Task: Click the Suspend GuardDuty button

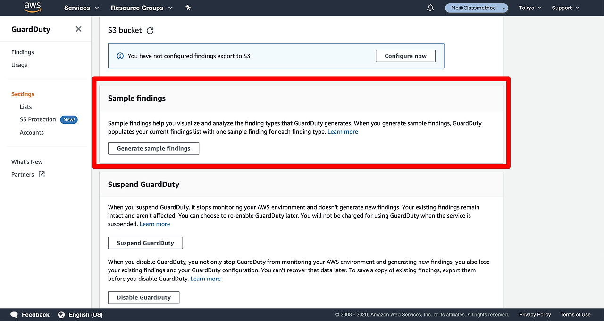Action: [145, 243]
